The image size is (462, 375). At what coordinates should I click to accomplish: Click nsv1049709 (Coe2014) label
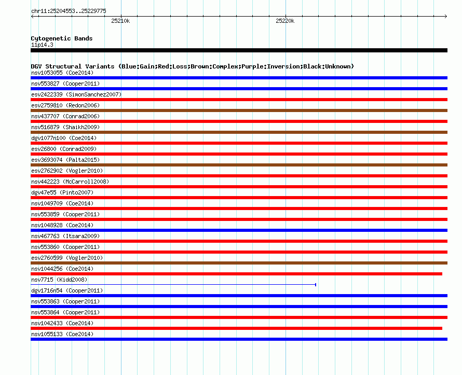(x=62, y=203)
